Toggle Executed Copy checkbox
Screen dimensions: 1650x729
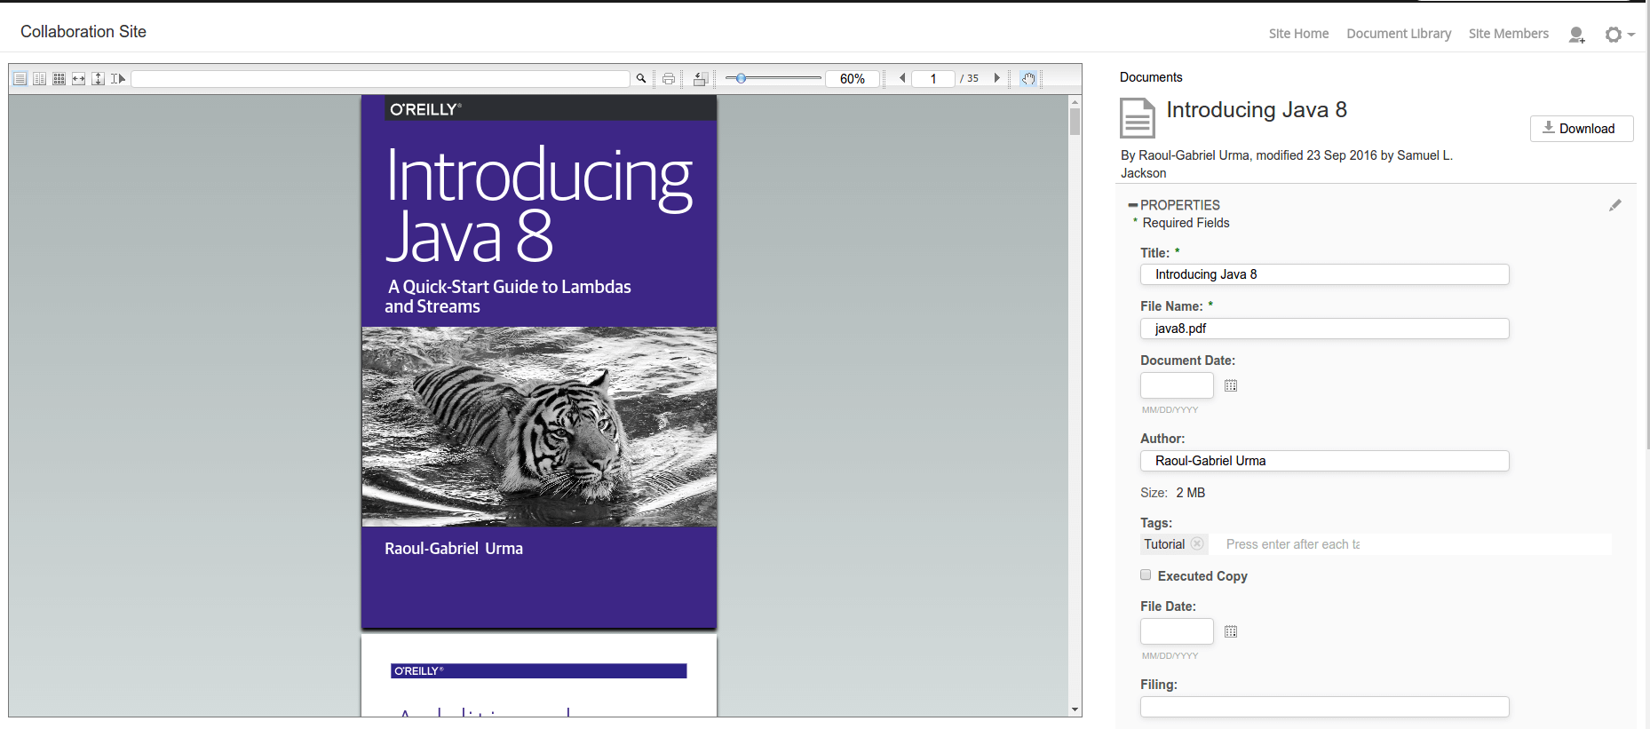1146,574
